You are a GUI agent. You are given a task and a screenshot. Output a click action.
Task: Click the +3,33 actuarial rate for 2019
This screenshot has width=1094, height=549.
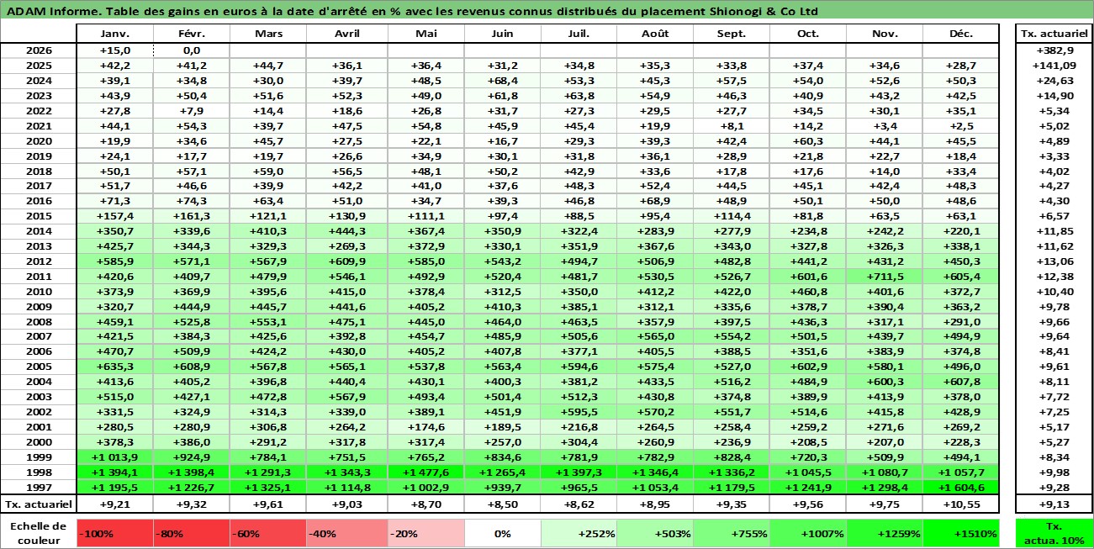pos(1054,156)
